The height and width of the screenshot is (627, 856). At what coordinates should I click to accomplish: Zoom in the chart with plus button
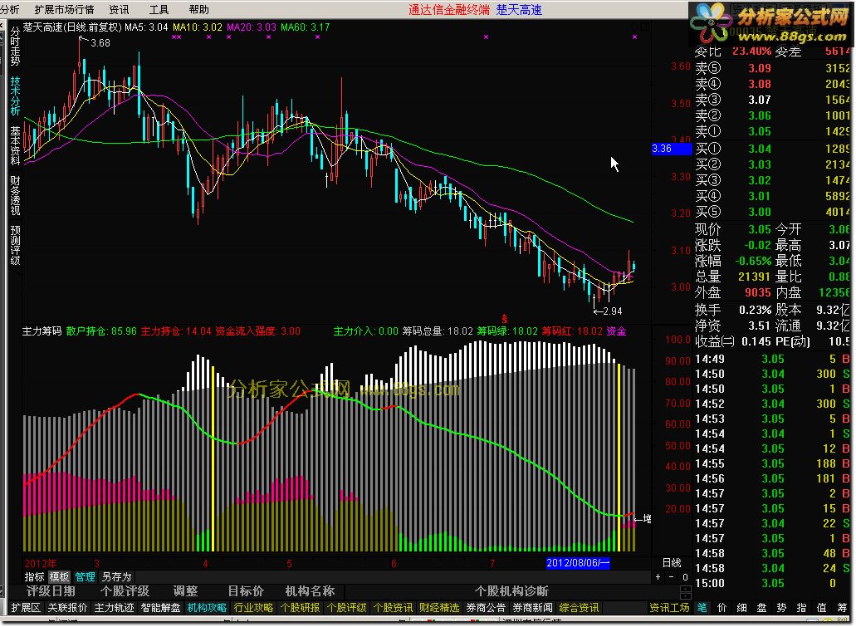658,576
